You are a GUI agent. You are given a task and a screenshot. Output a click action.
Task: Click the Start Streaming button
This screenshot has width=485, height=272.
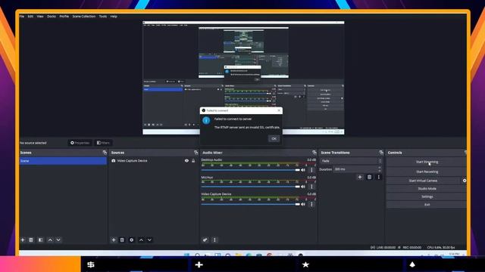pyautogui.click(x=427, y=162)
